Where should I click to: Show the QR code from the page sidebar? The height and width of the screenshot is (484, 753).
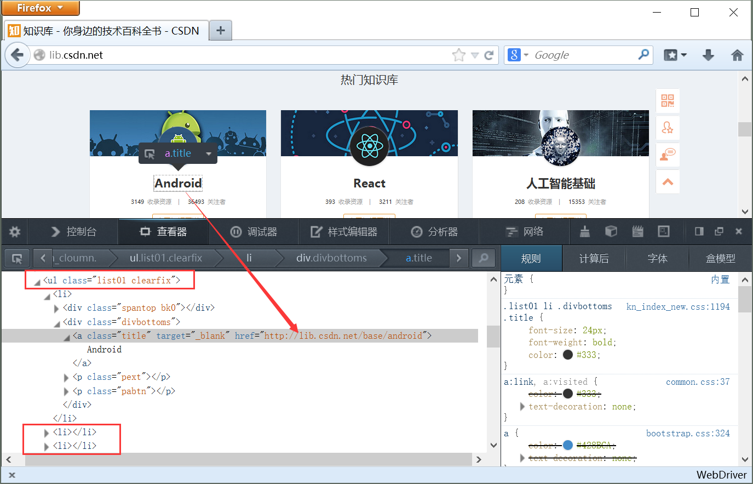coord(668,101)
